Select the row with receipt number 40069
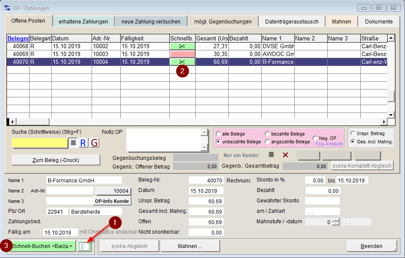Screen dimensions: 405x258 click(197, 54)
